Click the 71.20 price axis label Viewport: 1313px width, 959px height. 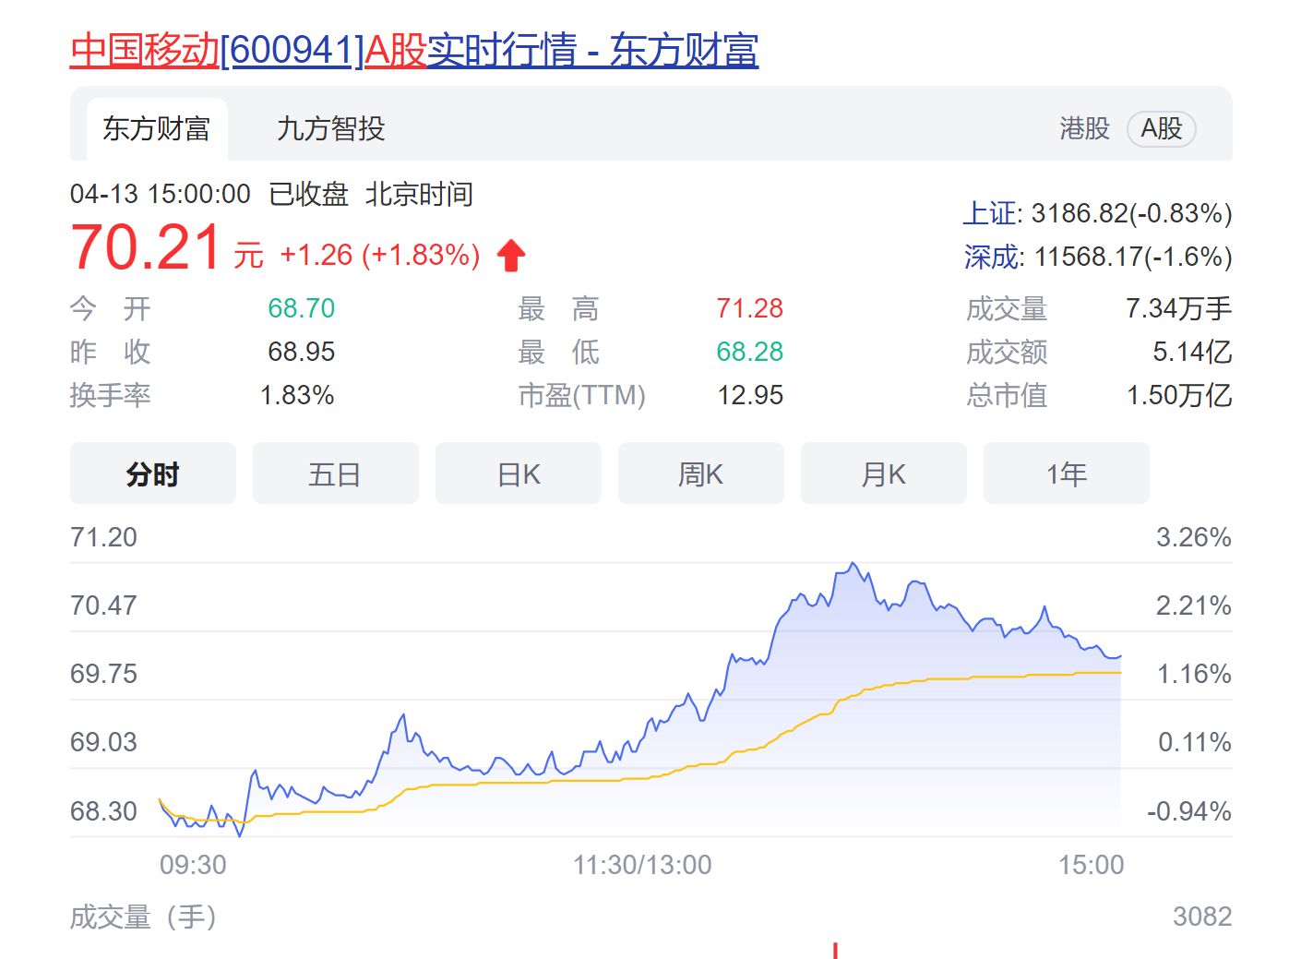(103, 537)
